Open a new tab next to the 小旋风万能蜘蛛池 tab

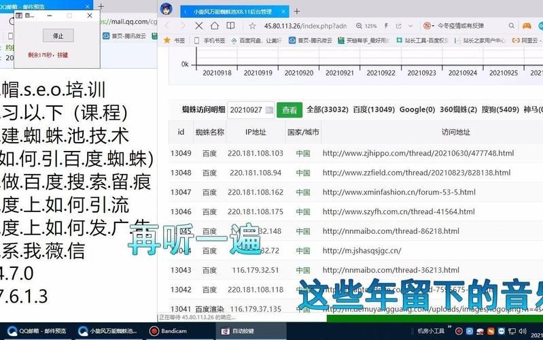tap(297, 12)
